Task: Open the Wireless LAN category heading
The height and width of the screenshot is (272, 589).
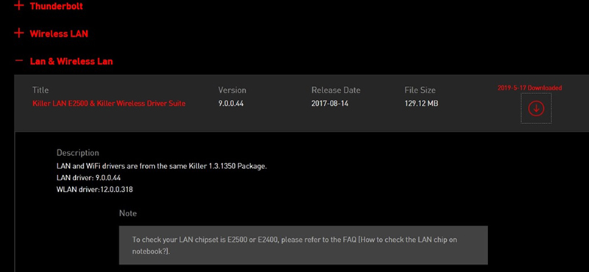Action: tap(59, 33)
